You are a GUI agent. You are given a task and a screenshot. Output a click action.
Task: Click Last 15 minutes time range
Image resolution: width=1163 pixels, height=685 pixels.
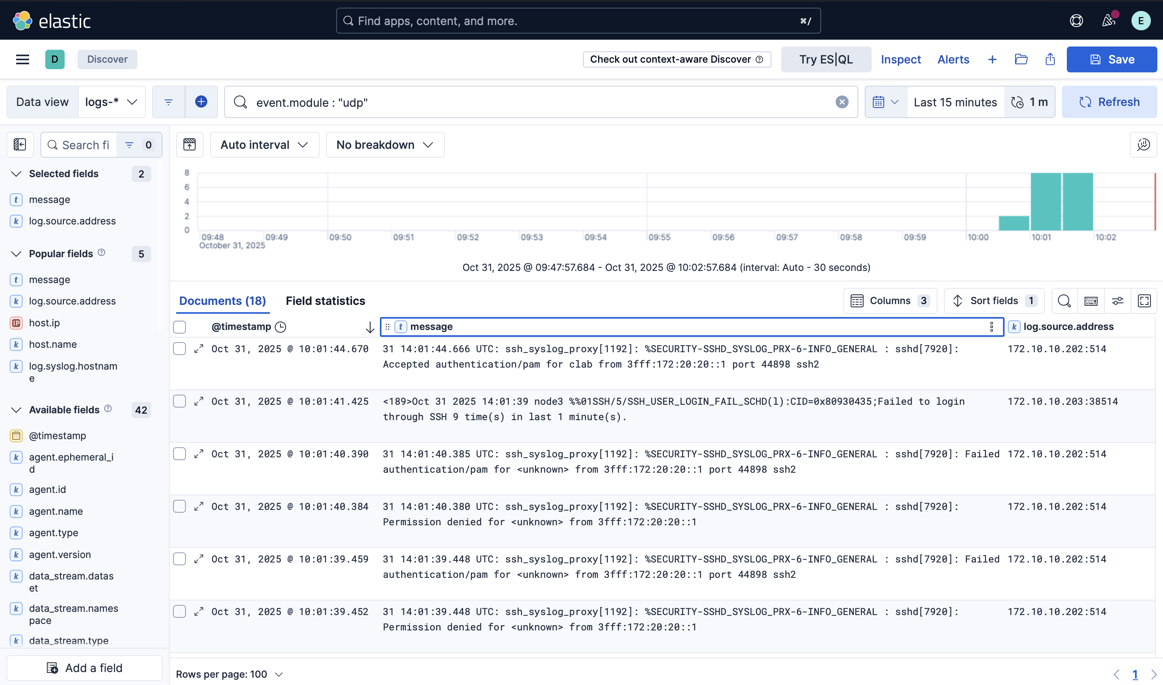pyautogui.click(x=955, y=101)
